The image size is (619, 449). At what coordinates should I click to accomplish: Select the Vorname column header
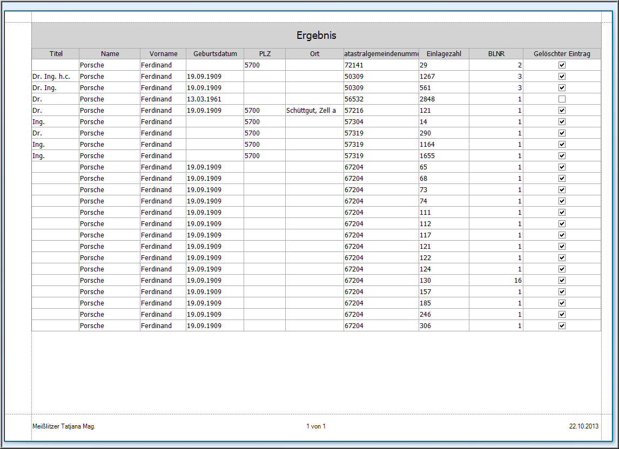[163, 53]
